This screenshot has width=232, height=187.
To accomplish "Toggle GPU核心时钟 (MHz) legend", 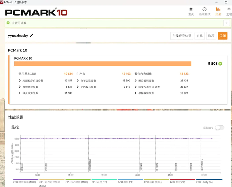I will pyautogui.click(x=78, y=181).
